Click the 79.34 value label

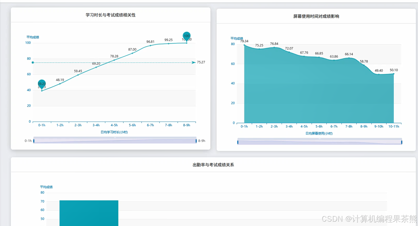click(x=244, y=41)
